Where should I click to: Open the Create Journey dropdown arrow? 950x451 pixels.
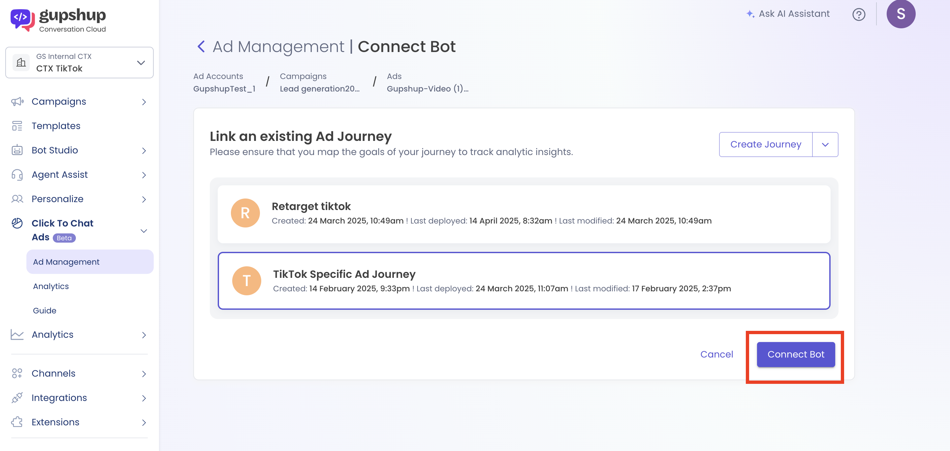(825, 145)
